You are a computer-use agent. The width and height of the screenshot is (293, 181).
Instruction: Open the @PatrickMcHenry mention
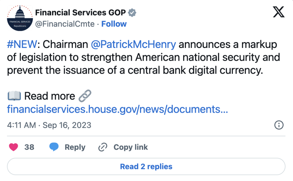point(133,45)
